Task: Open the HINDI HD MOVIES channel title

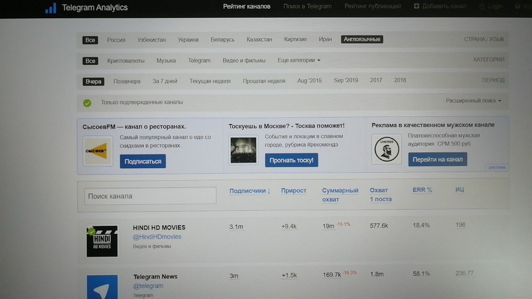Action: [x=159, y=228]
